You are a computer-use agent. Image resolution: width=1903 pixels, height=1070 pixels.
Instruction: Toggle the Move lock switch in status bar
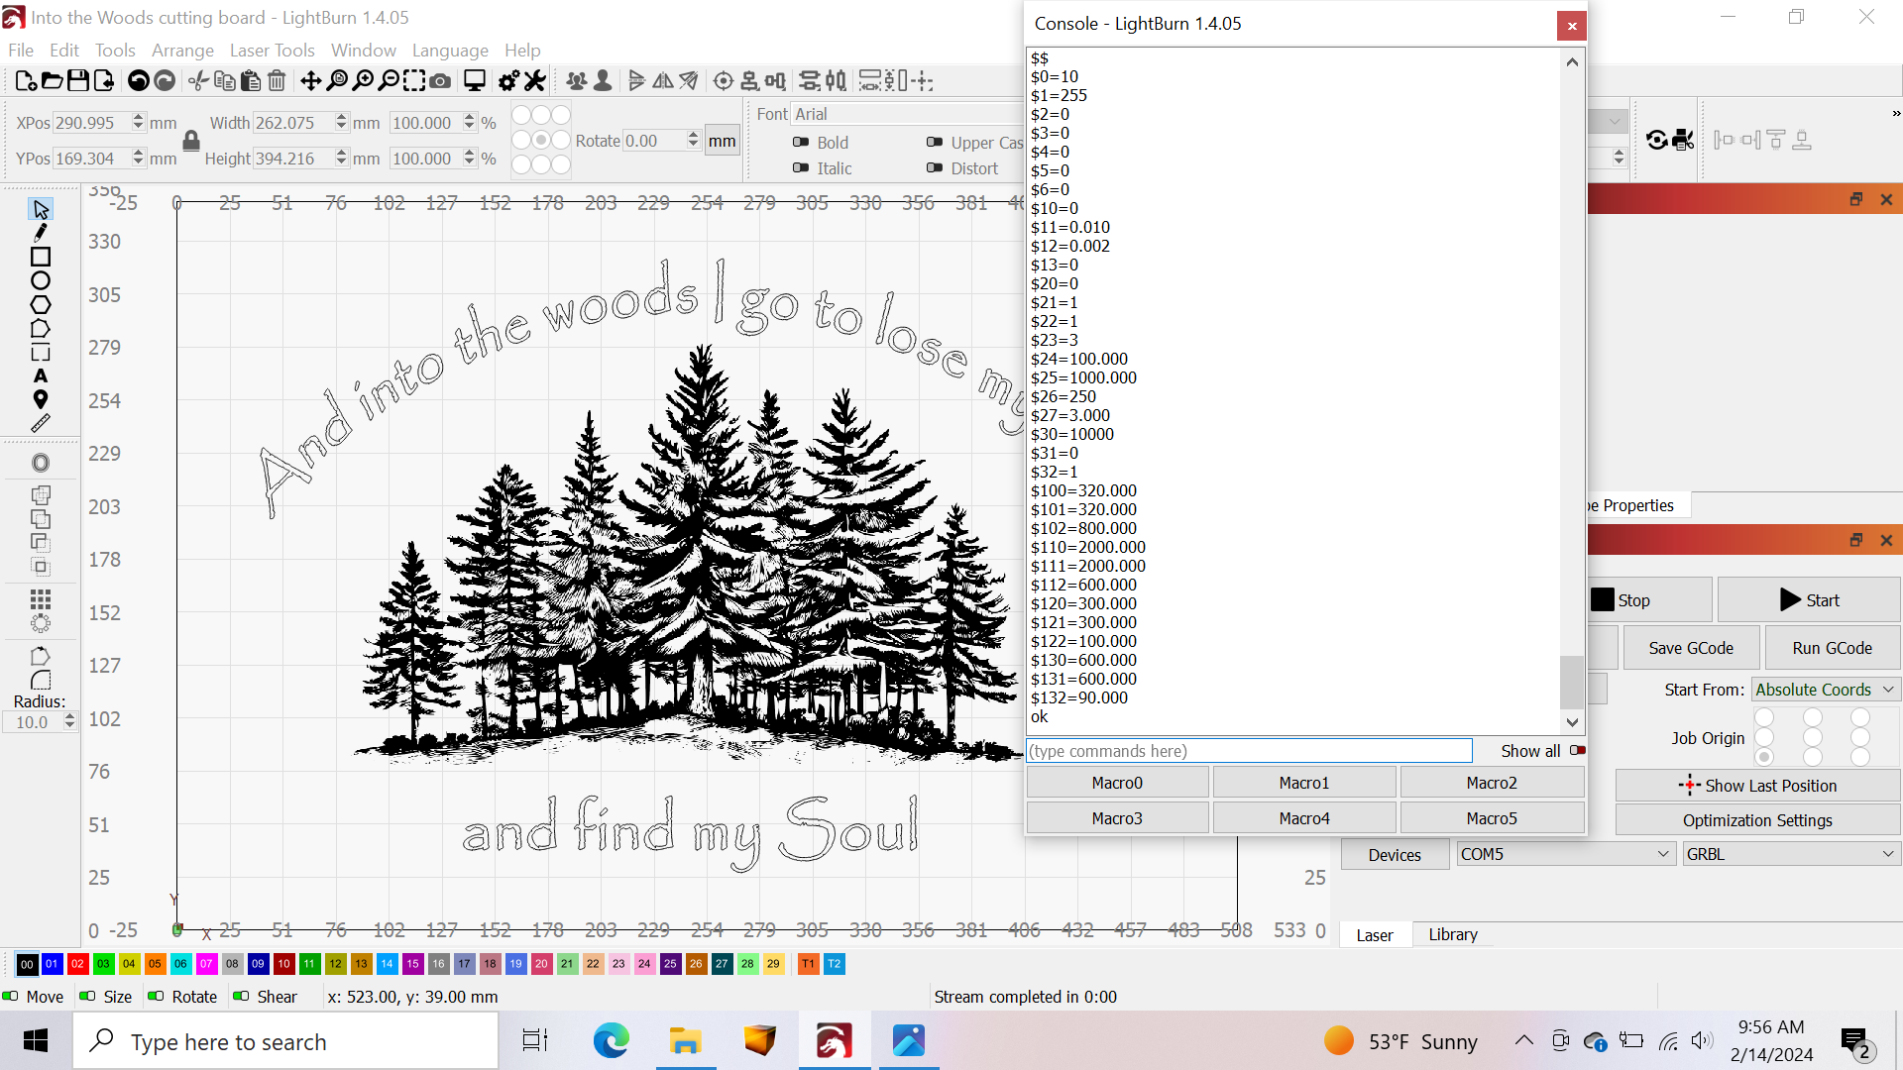11,996
